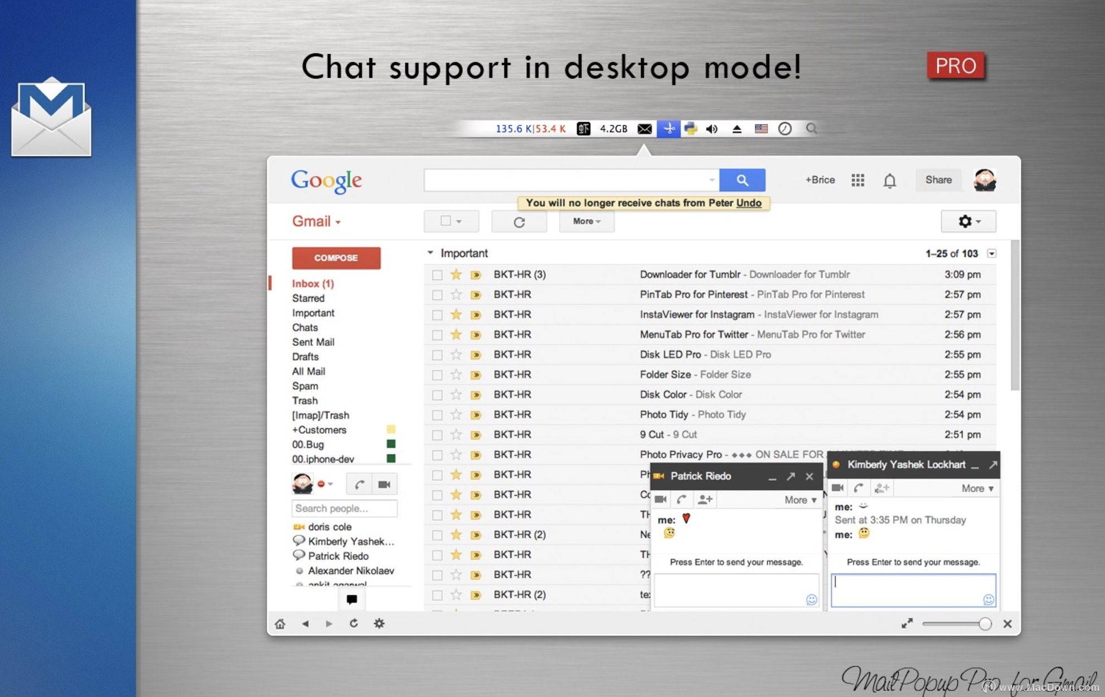
Task: Open the Gmail dropdown menu
Action: (x=316, y=221)
